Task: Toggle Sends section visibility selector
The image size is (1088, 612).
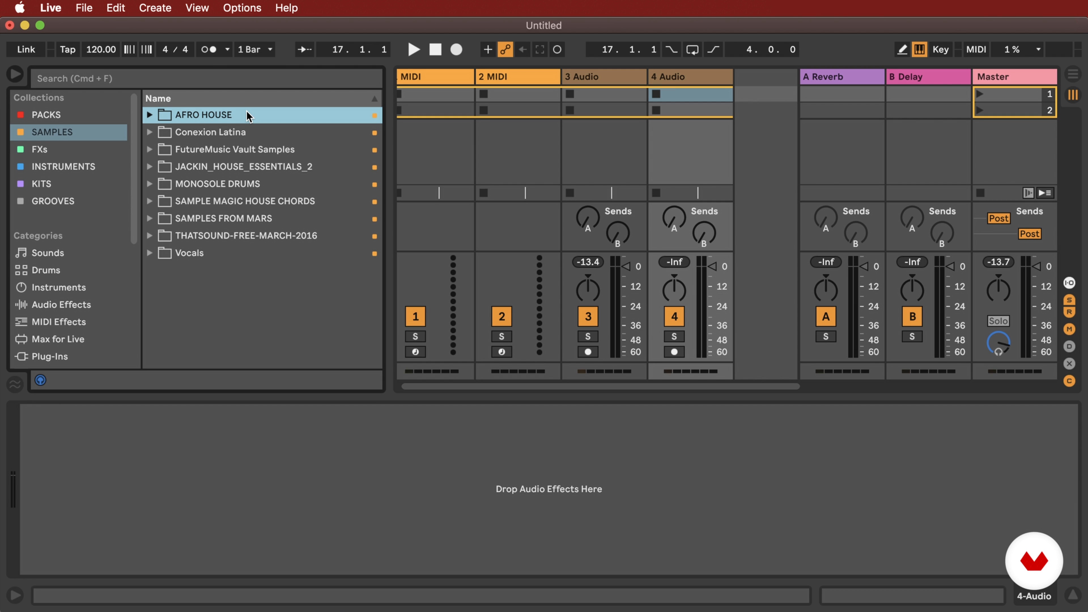Action: (x=1069, y=300)
